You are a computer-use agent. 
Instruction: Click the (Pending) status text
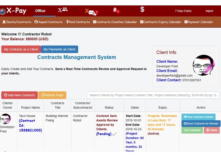(x=104, y=134)
